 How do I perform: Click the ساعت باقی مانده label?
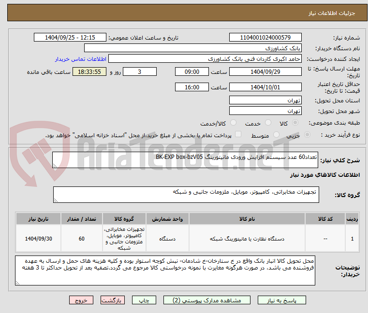[x=48, y=72]
